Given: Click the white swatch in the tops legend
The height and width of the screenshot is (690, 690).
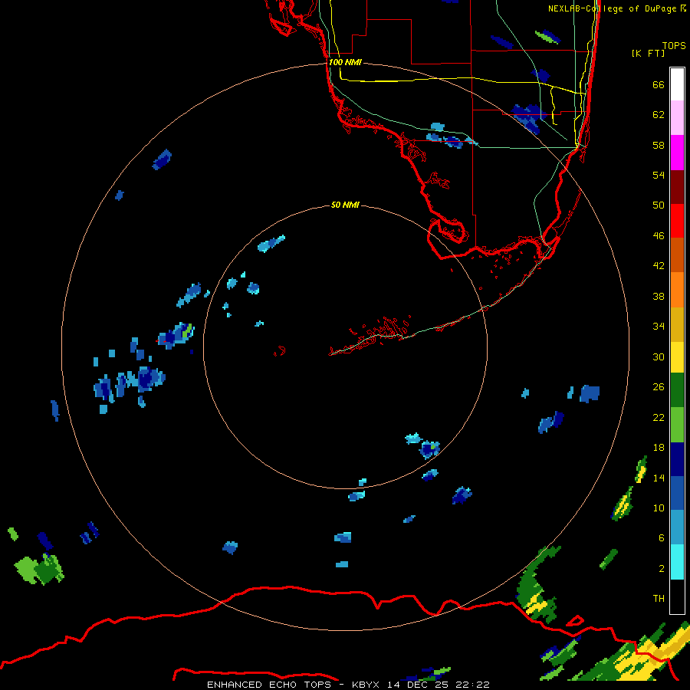Looking at the screenshot, I should coord(677,84).
